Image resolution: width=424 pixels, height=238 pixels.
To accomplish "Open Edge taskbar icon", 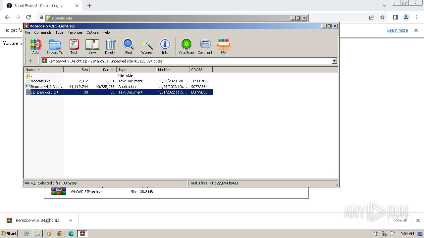I will (71, 234).
